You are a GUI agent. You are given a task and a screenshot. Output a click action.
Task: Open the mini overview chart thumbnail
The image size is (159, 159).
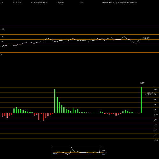point(79,152)
